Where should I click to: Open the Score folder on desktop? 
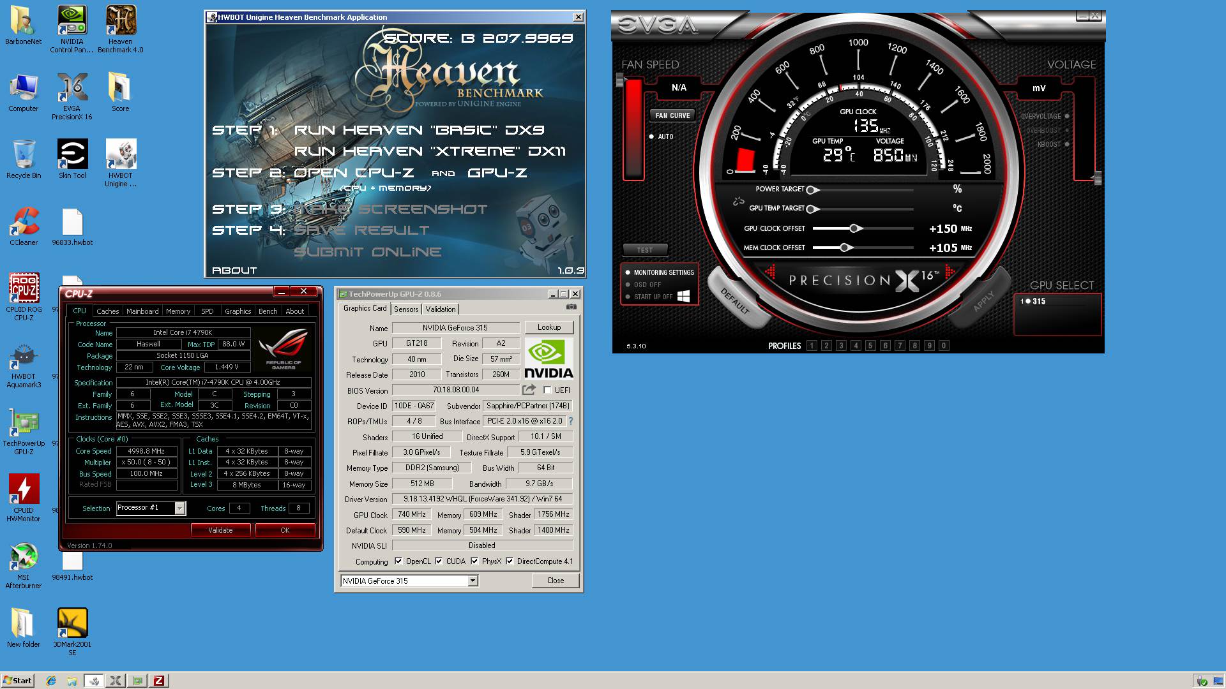[120, 93]
